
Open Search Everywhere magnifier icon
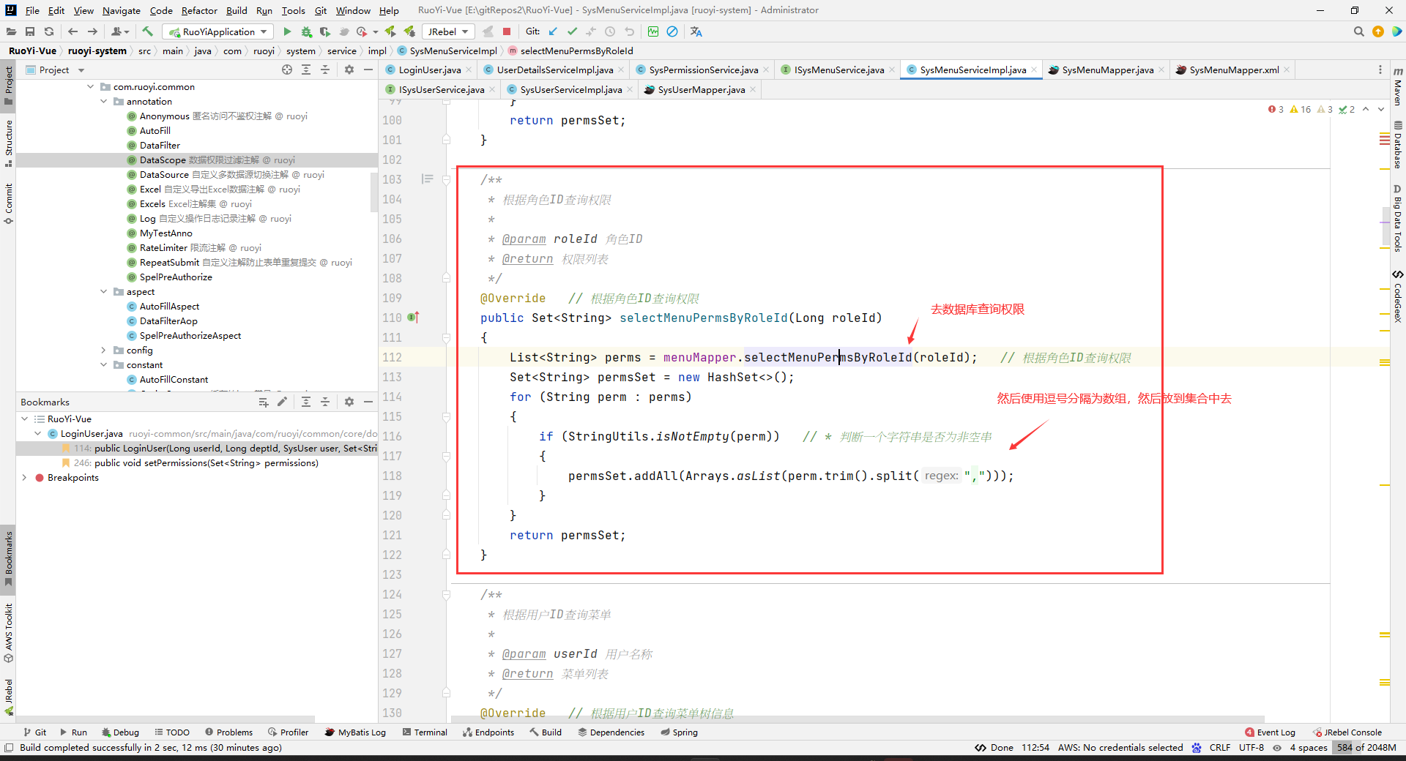pos(1359,31)
